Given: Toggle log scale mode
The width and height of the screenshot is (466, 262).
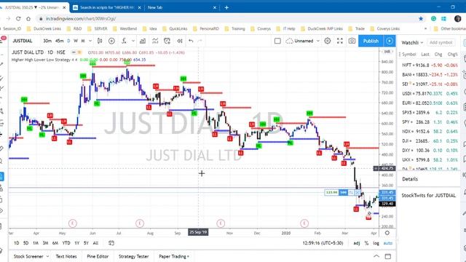Looking at the screenshot, I should [376, 243].
